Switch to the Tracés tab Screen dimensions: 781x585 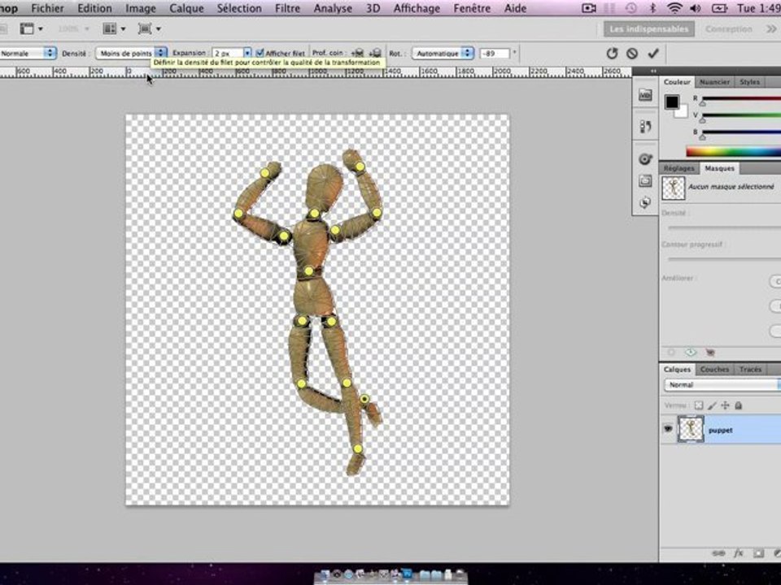click(x=750, y=369)
